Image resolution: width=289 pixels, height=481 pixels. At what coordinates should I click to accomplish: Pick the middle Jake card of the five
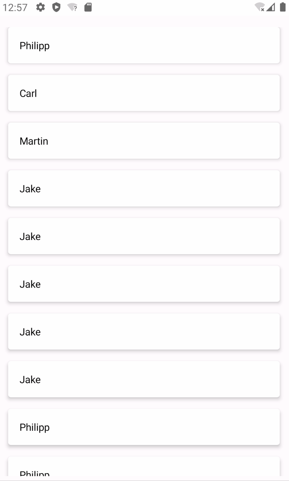pos(144,284)
